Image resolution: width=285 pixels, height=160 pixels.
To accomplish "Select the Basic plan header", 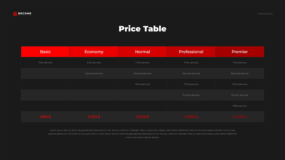I will (45, 52).
